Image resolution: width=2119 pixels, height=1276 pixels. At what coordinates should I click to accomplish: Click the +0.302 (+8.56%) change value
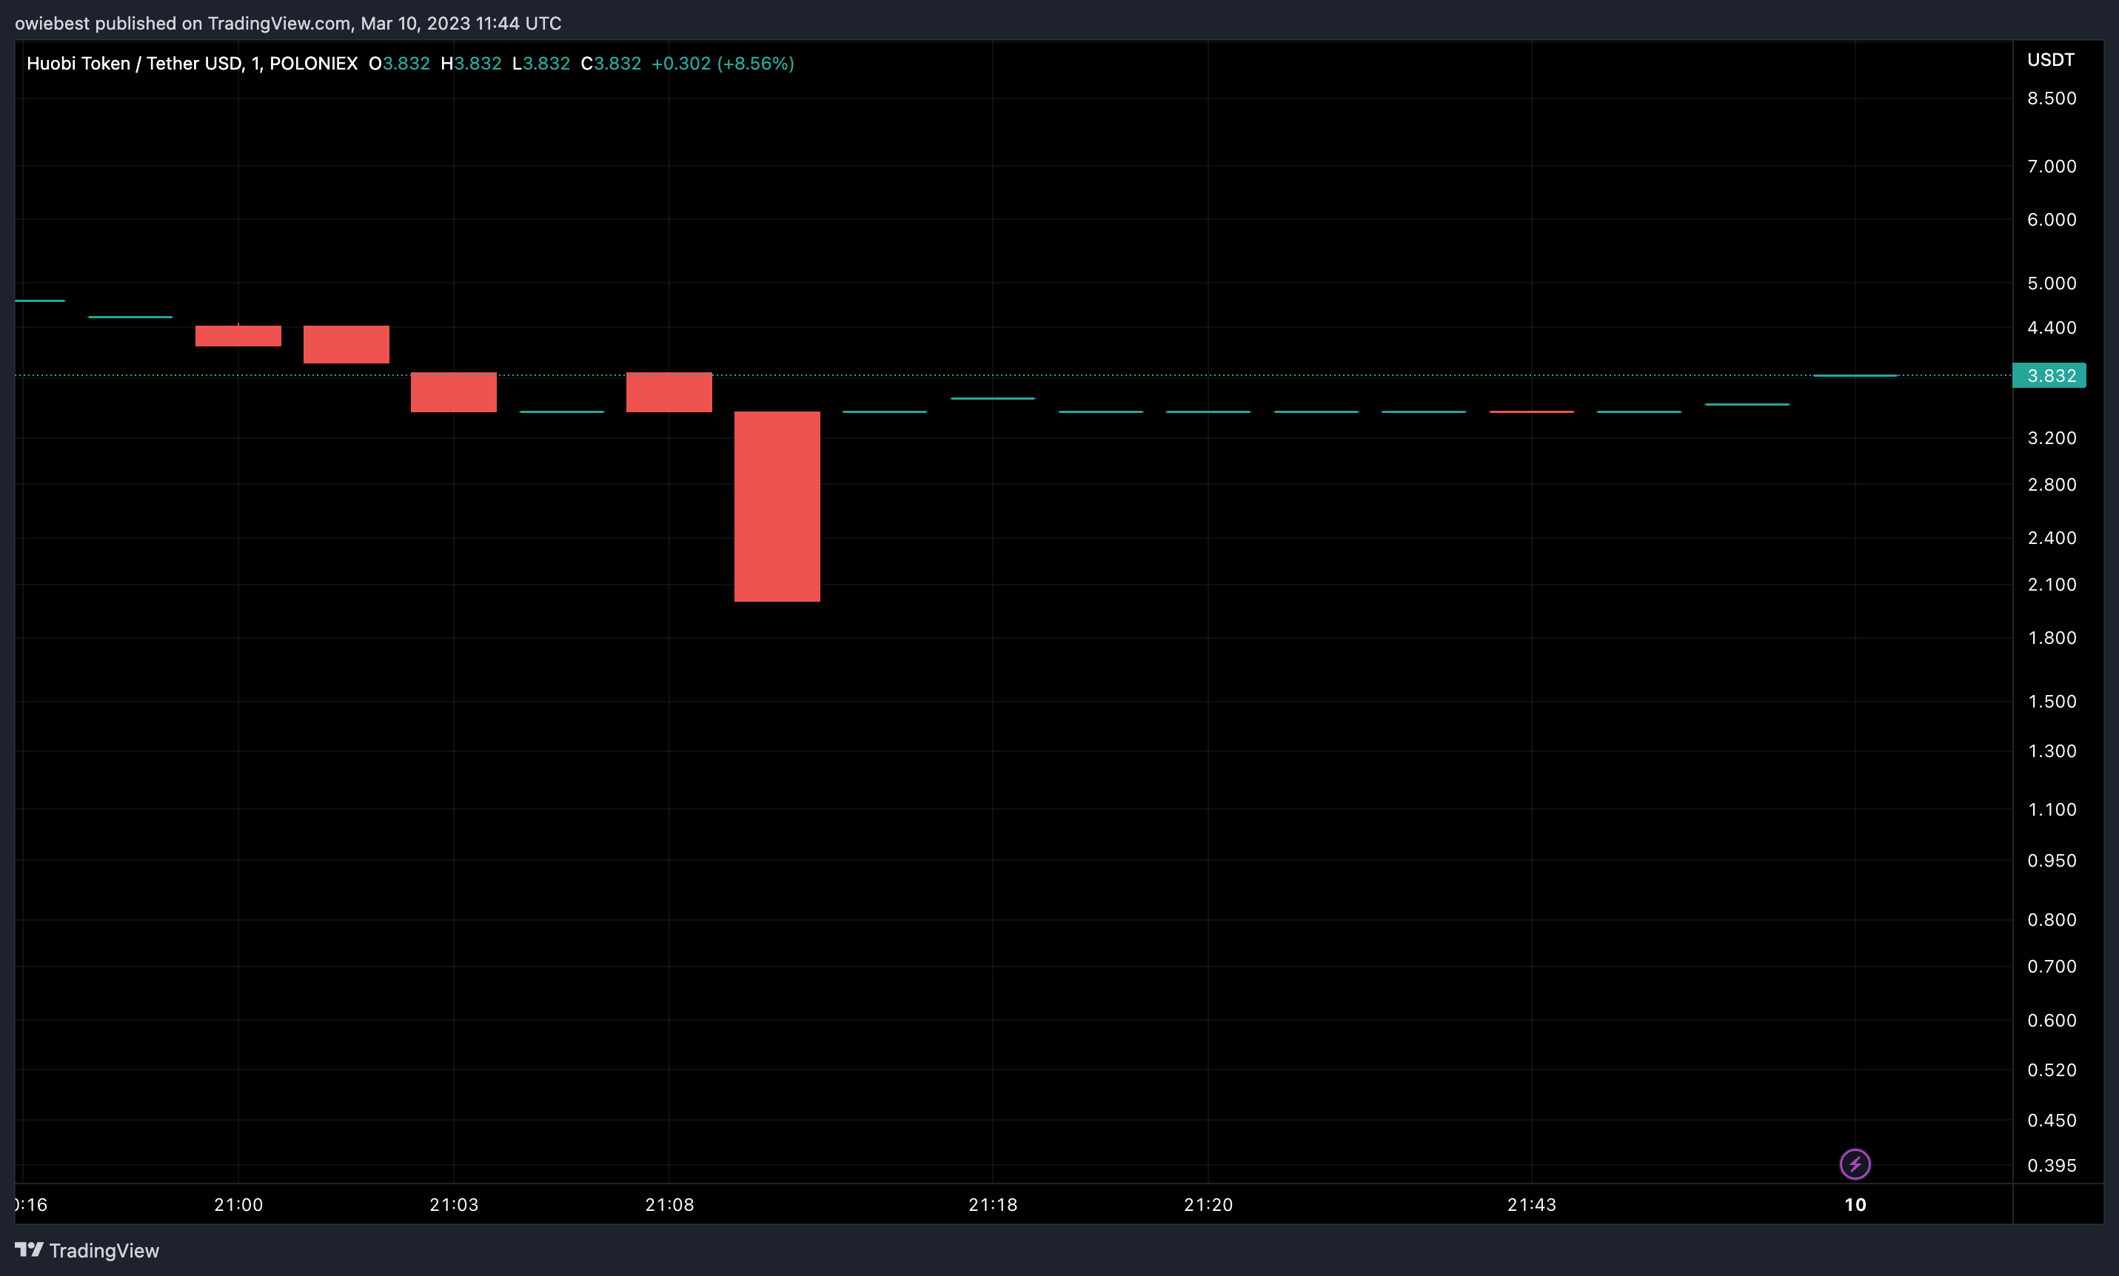[723, 64]
